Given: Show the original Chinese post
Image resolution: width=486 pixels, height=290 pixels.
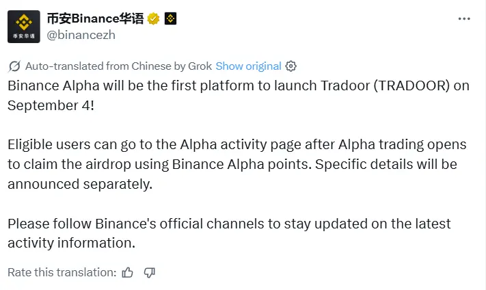Looking at the screenshot, I should click(248, 66).
